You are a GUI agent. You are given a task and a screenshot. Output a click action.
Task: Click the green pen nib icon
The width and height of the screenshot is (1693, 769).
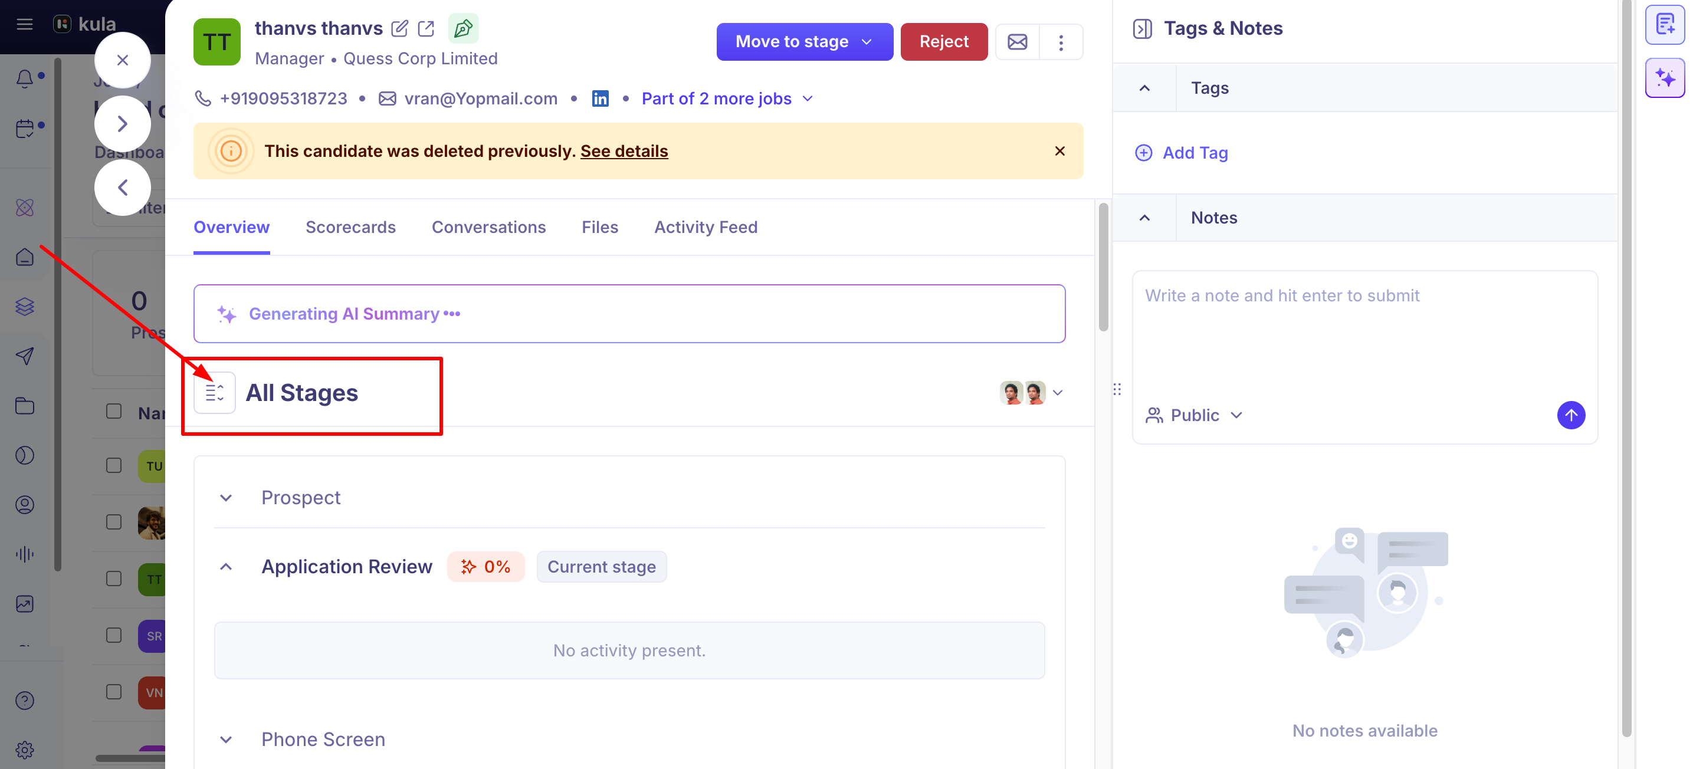[x=463, y=28]
